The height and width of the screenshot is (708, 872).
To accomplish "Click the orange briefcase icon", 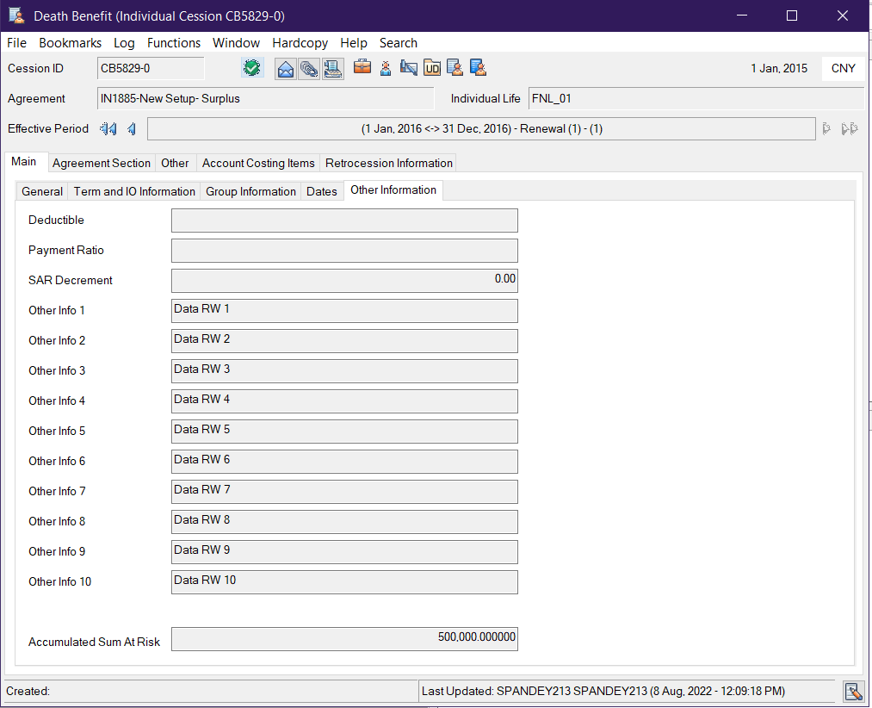I will [362, 68].
